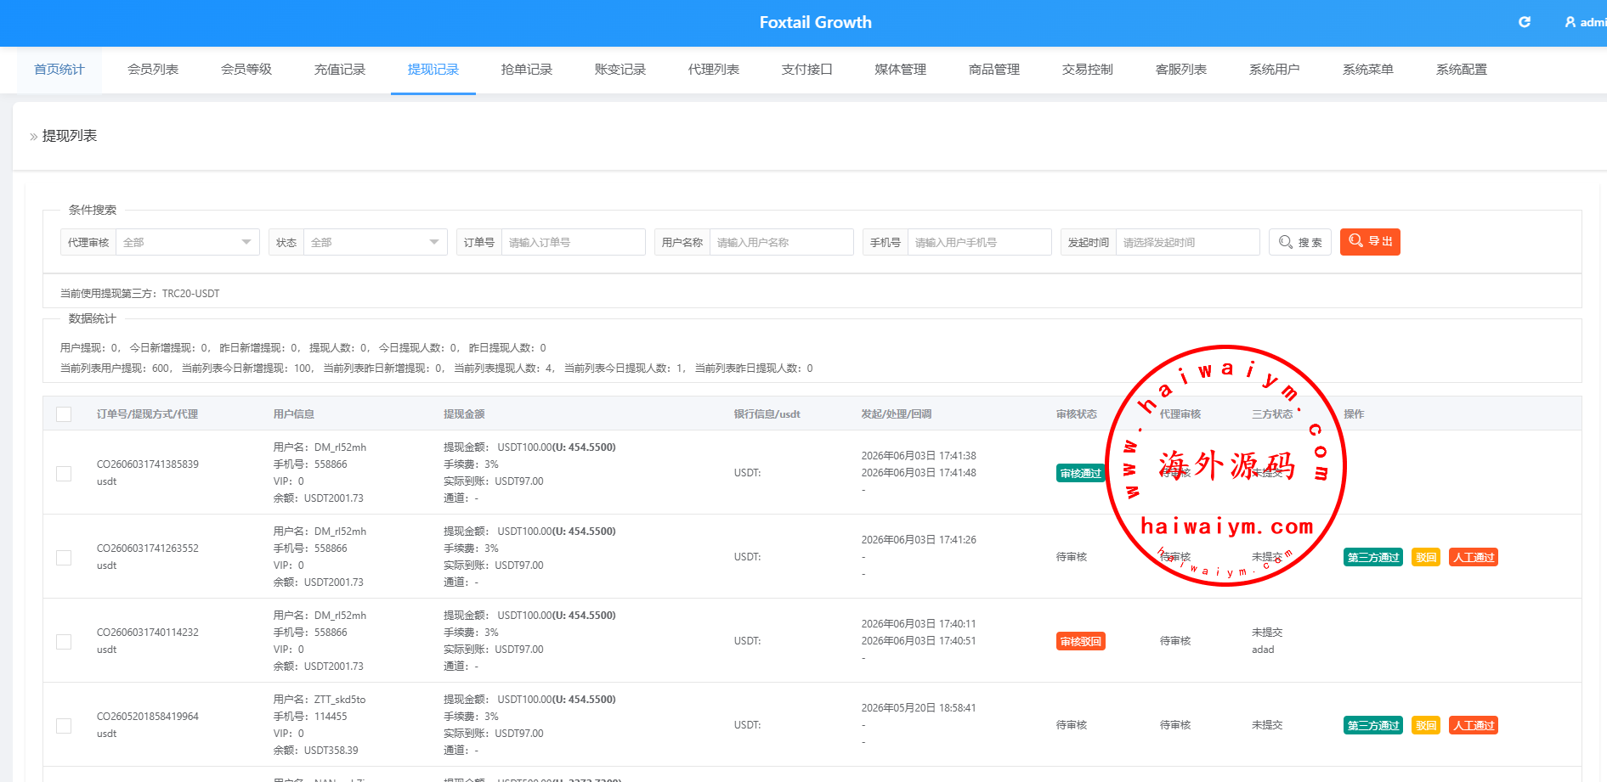Click username ZTT_skd5to
Screen dimensions: 1607x782
click(x=340, y=700)
